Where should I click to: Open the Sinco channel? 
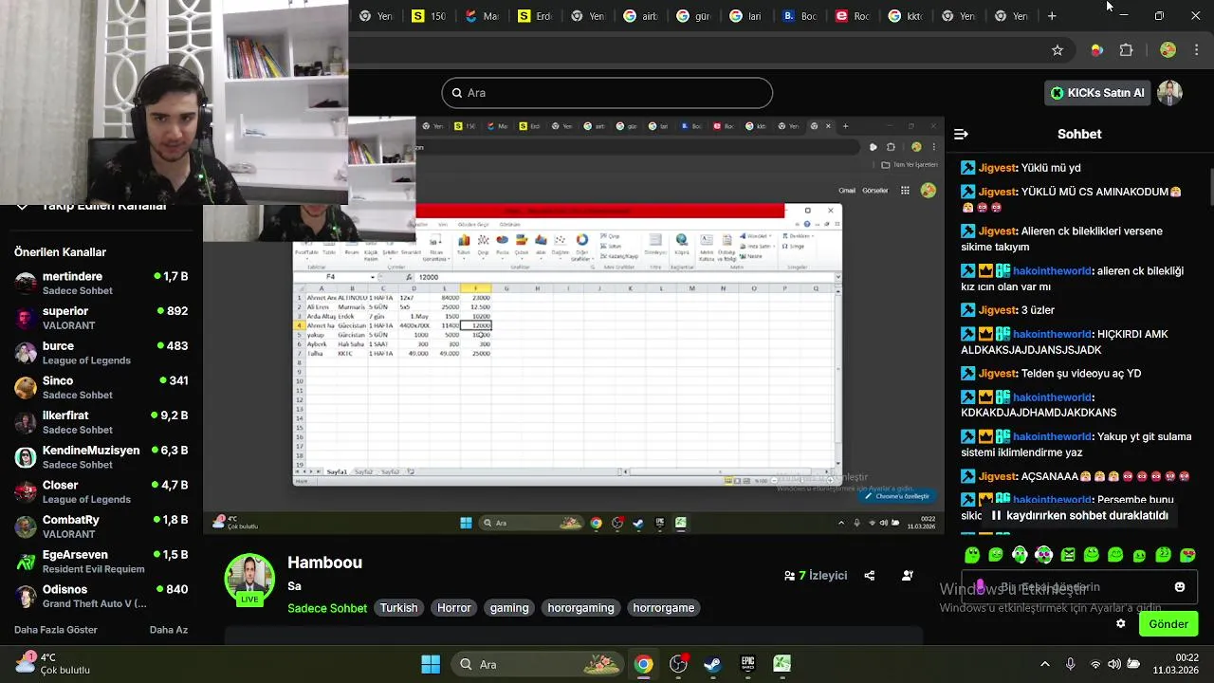point(101,388)
